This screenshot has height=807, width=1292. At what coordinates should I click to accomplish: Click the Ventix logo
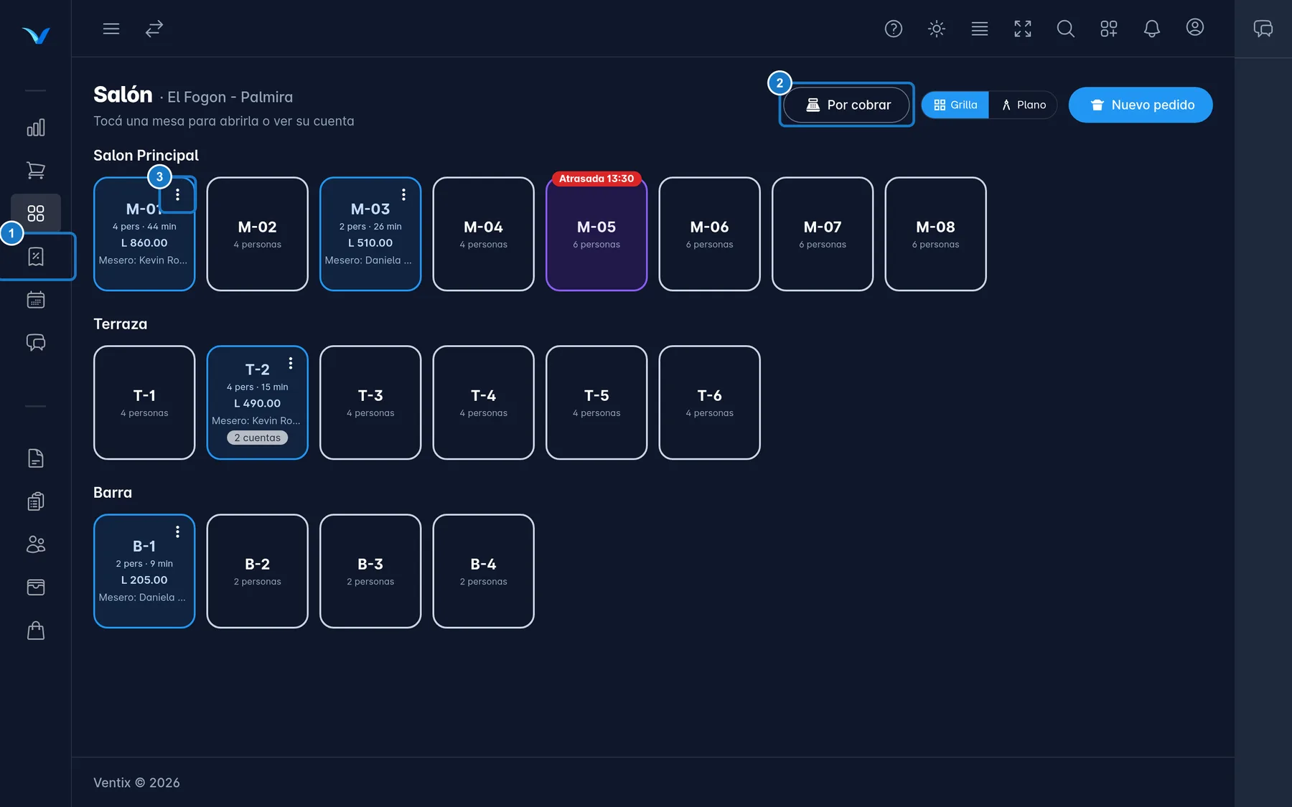pos(36,35)
